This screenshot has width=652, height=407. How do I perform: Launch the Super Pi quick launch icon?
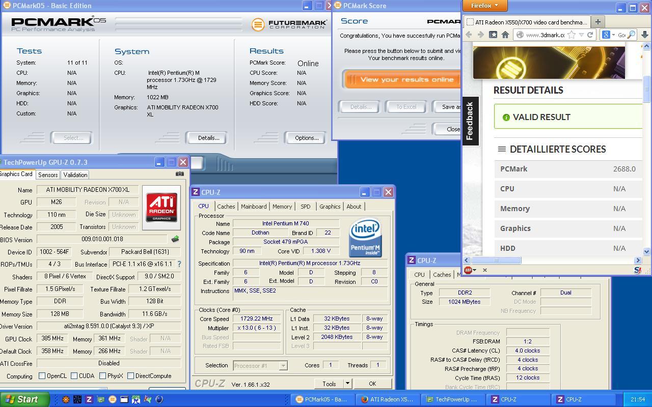click(x=136, y=399)
